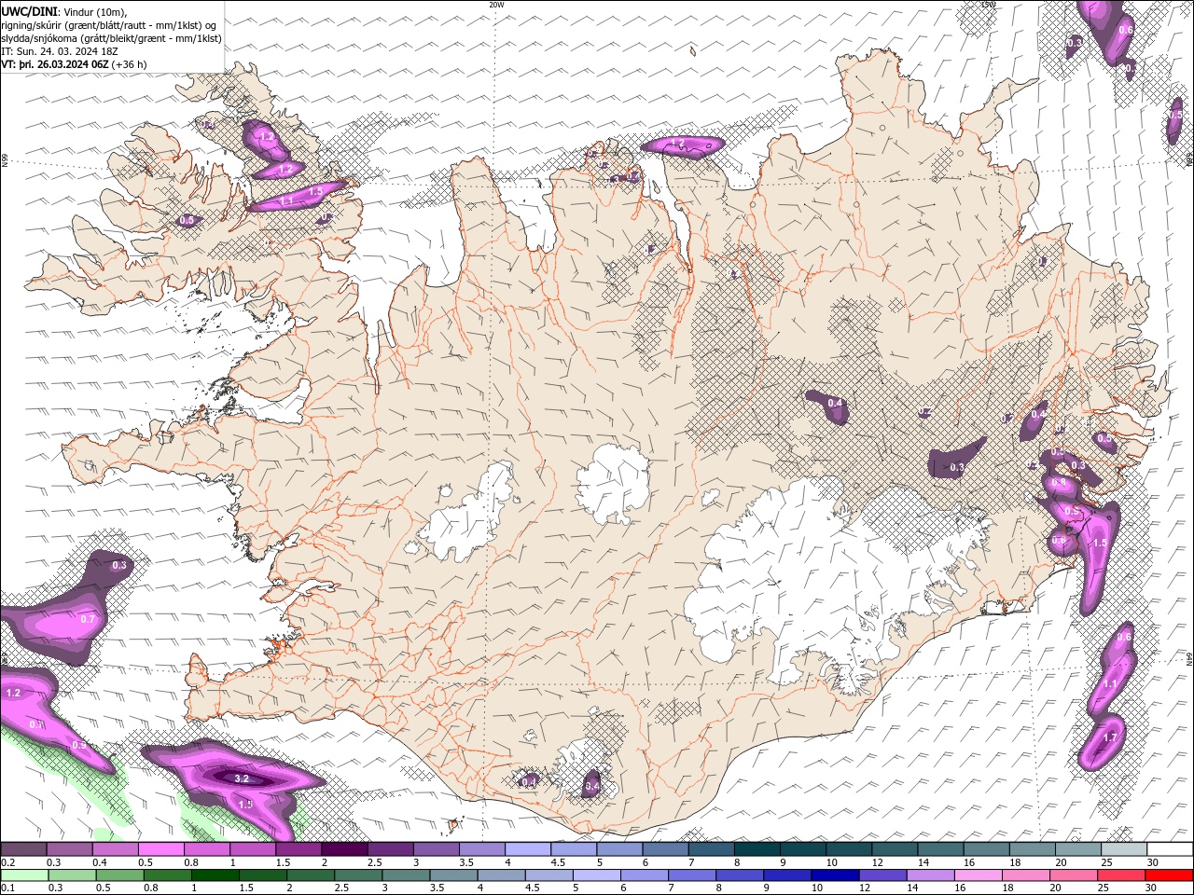Click the rain legend swatch starting at 0.5
Screen dimensions: 1194x895
tap(119, 875)
